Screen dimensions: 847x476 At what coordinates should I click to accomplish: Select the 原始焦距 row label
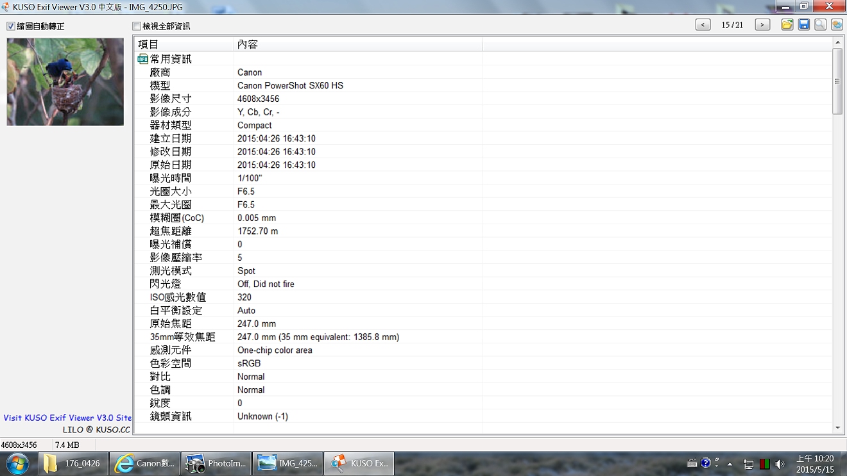click(x=171, y=324)
